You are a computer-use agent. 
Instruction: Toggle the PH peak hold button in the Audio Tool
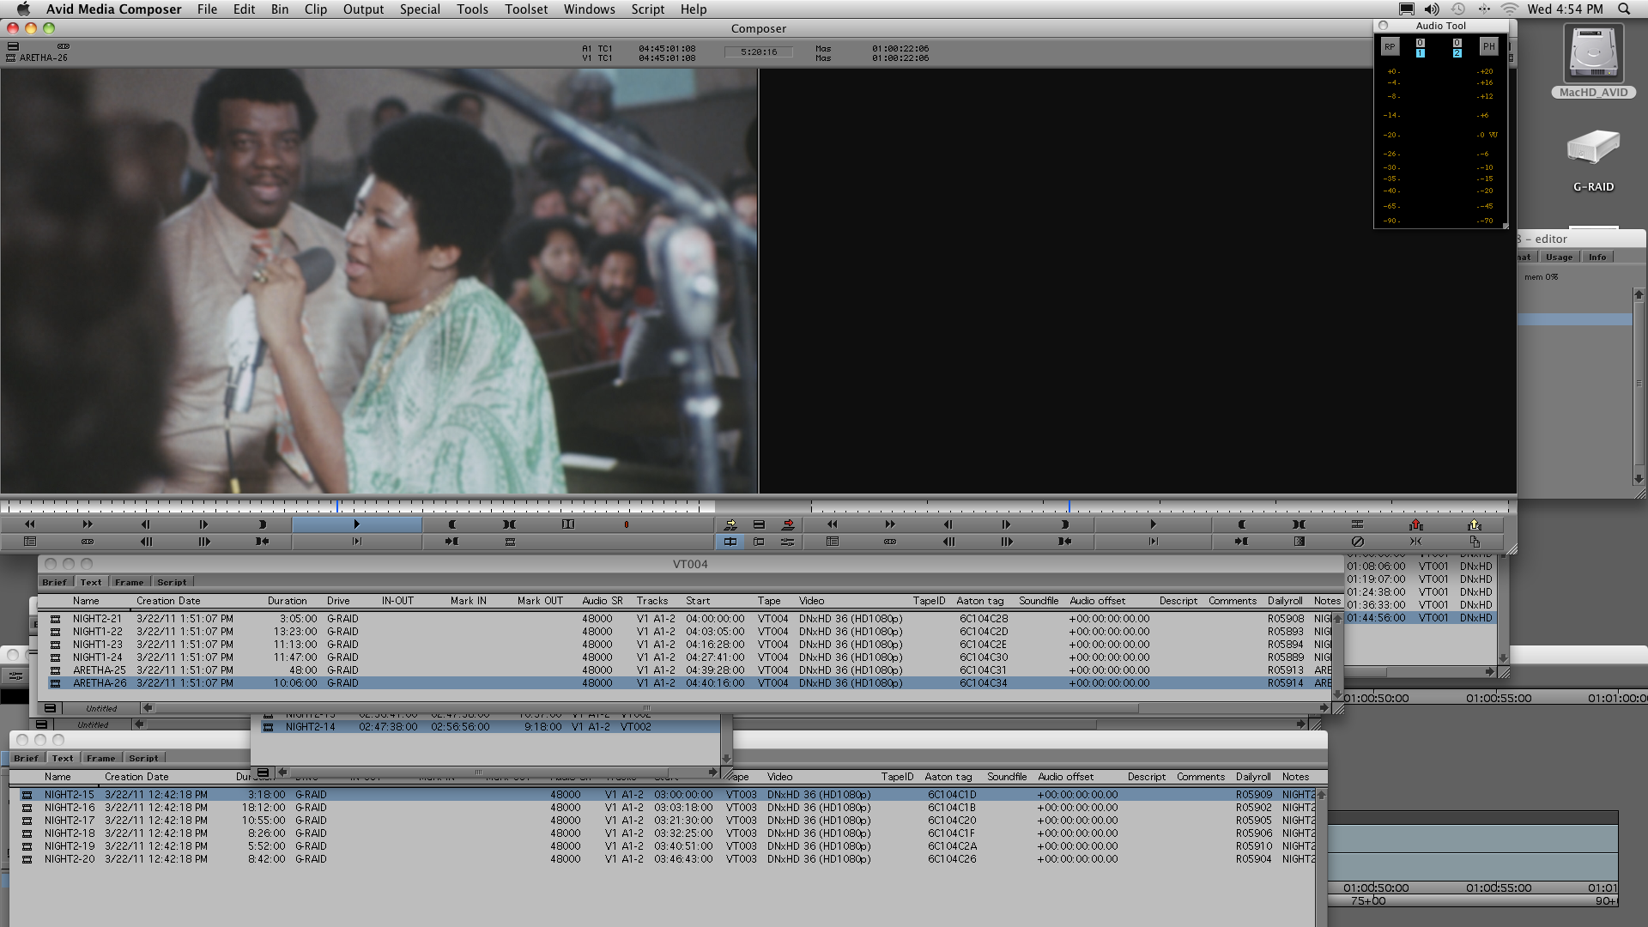[1488, 47]
